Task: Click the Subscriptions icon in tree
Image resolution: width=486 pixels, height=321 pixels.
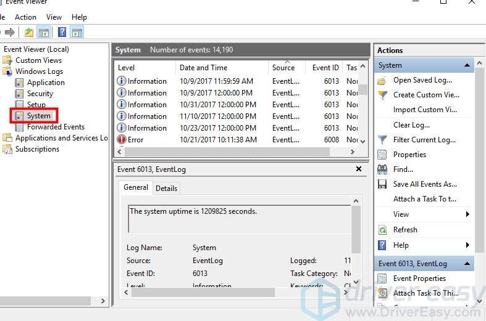Action: [x=7, y=149]
